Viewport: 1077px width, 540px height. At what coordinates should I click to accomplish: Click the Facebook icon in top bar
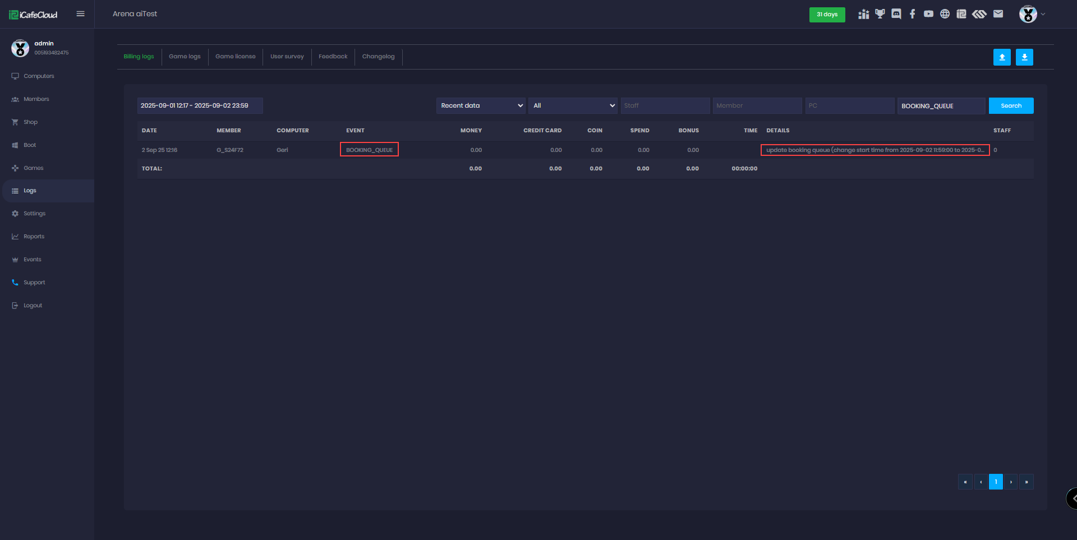click(x=913, y=14)
